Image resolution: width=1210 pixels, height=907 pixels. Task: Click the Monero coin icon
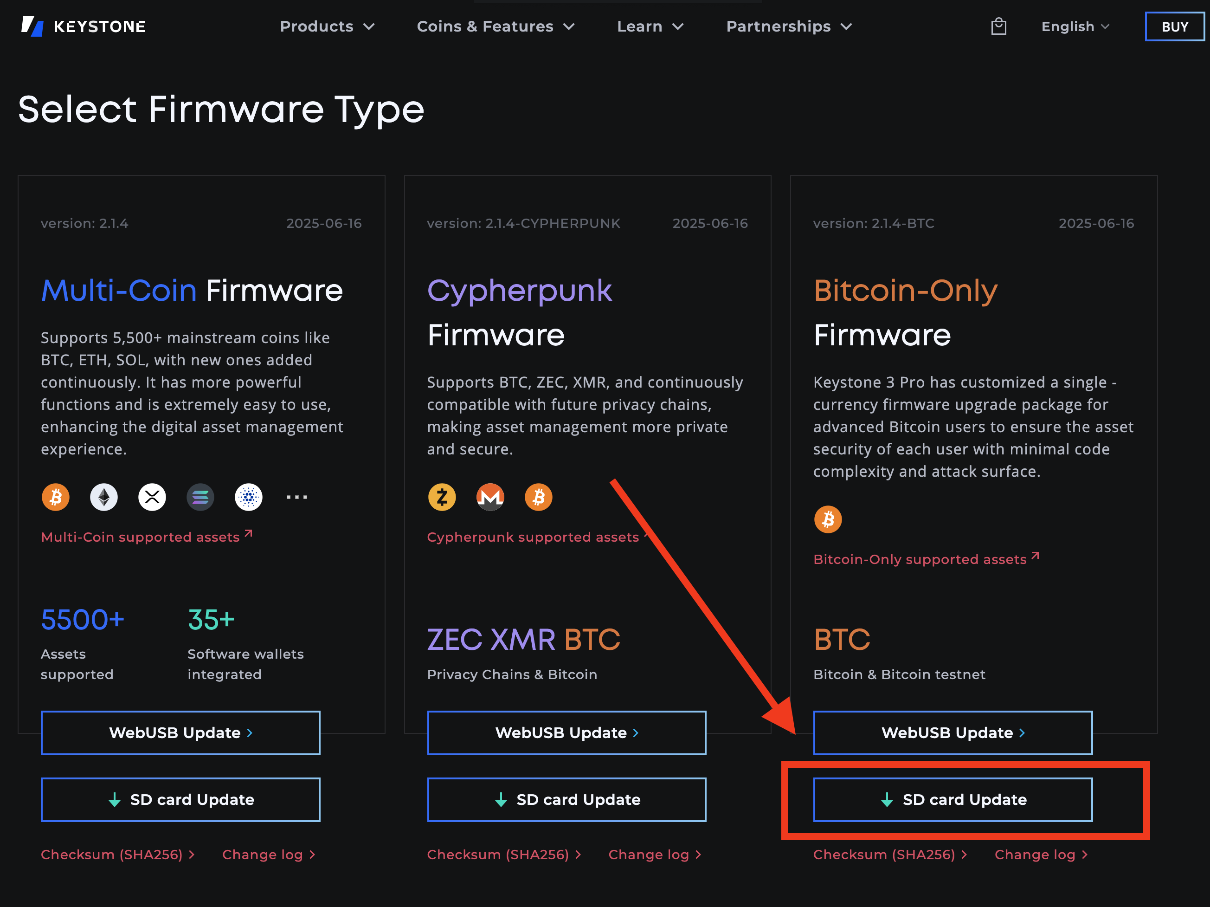(489, 497)
